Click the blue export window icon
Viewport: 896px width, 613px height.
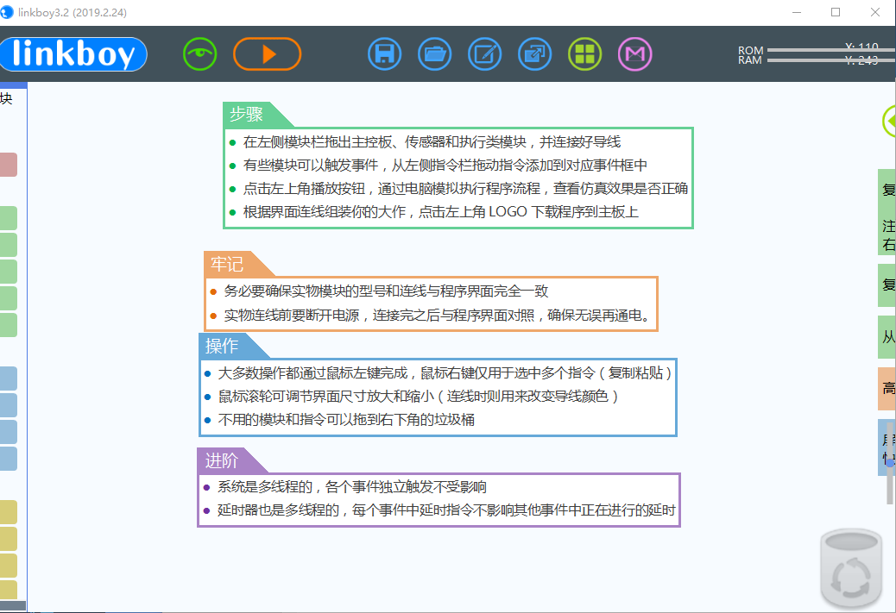click(x=535, y=54)
